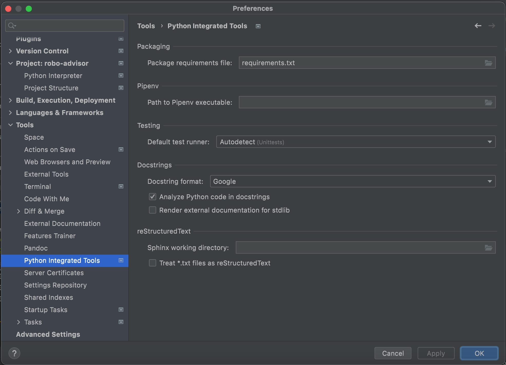Click the help question mark button

point(14,353)
